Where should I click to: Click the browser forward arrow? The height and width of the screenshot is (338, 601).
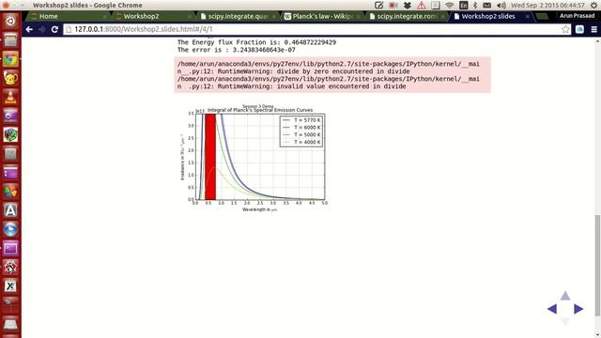[x=41, y=29]
